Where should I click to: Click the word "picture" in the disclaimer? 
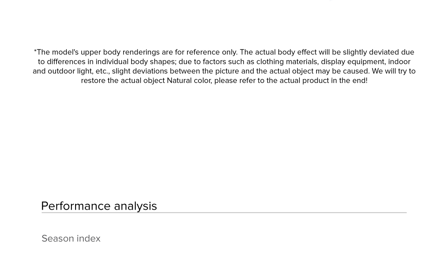coord(227,71)
